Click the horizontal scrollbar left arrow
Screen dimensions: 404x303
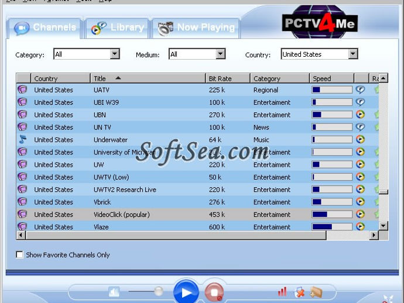[x=21, y=235]
